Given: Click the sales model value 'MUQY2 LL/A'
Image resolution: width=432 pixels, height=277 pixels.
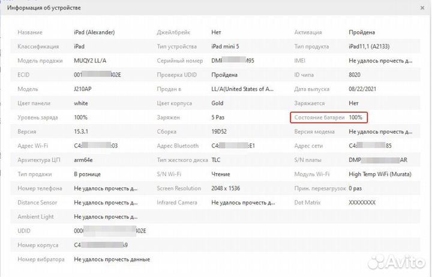Looking at the screenshot, I should click(90, 61).
